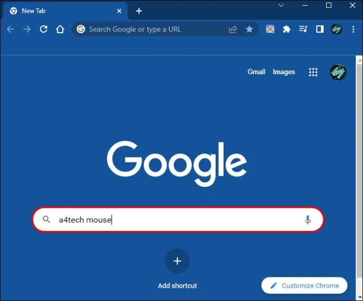Viewport: 363px width, 301px height.
Task: Open a new tab with plus button
Action: point(139,11)
